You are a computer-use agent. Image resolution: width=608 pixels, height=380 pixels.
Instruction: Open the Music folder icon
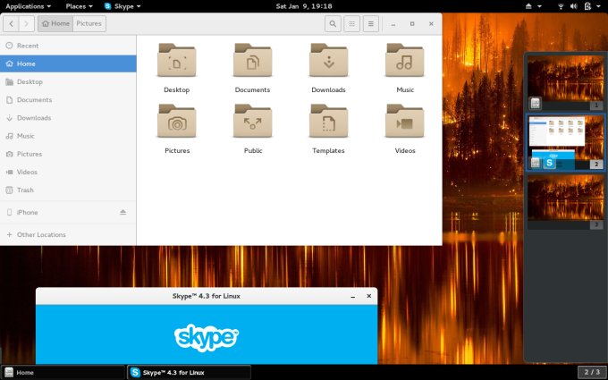point(404,61)
